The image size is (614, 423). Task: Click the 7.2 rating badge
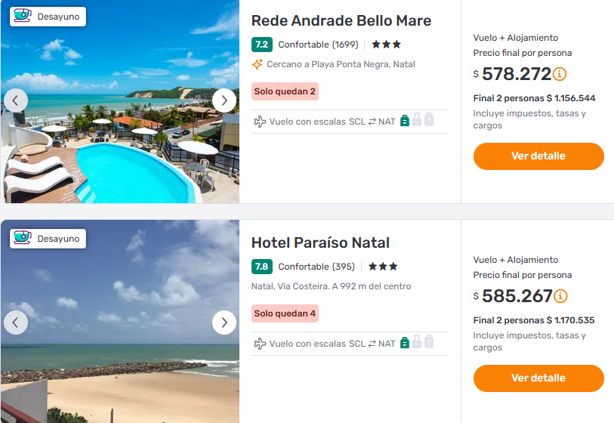pyautogui.click(x=261, y=45)
